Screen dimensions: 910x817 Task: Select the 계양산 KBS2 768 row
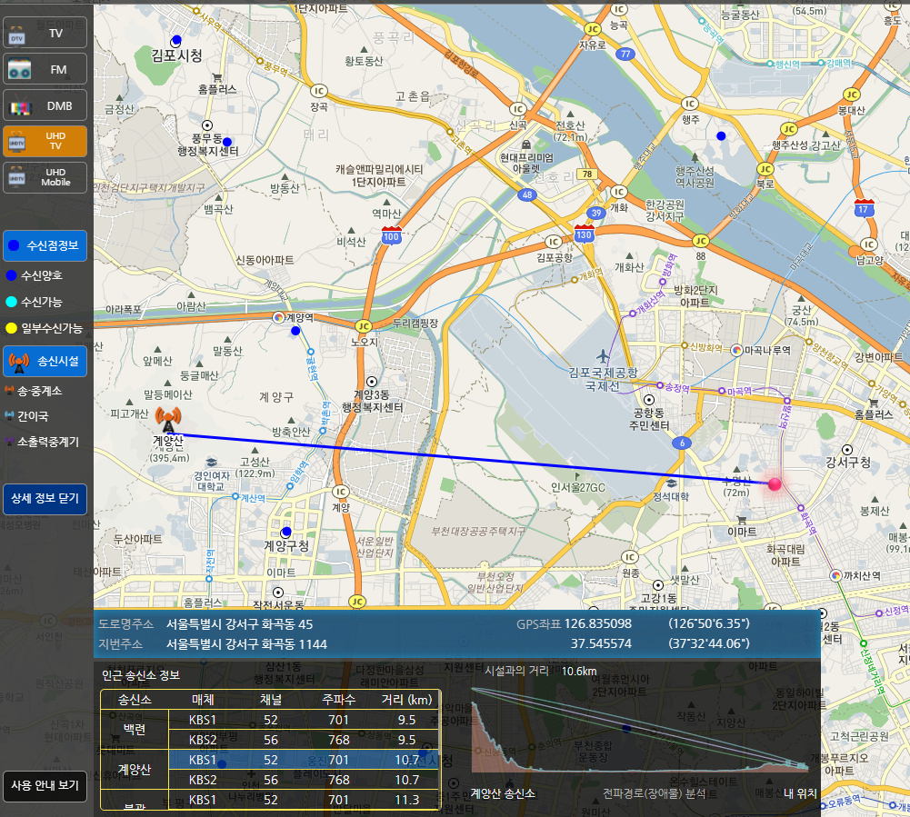pos(305,780)
